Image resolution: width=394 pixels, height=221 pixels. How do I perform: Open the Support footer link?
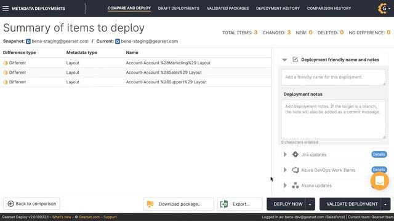(x=110, y=217)
